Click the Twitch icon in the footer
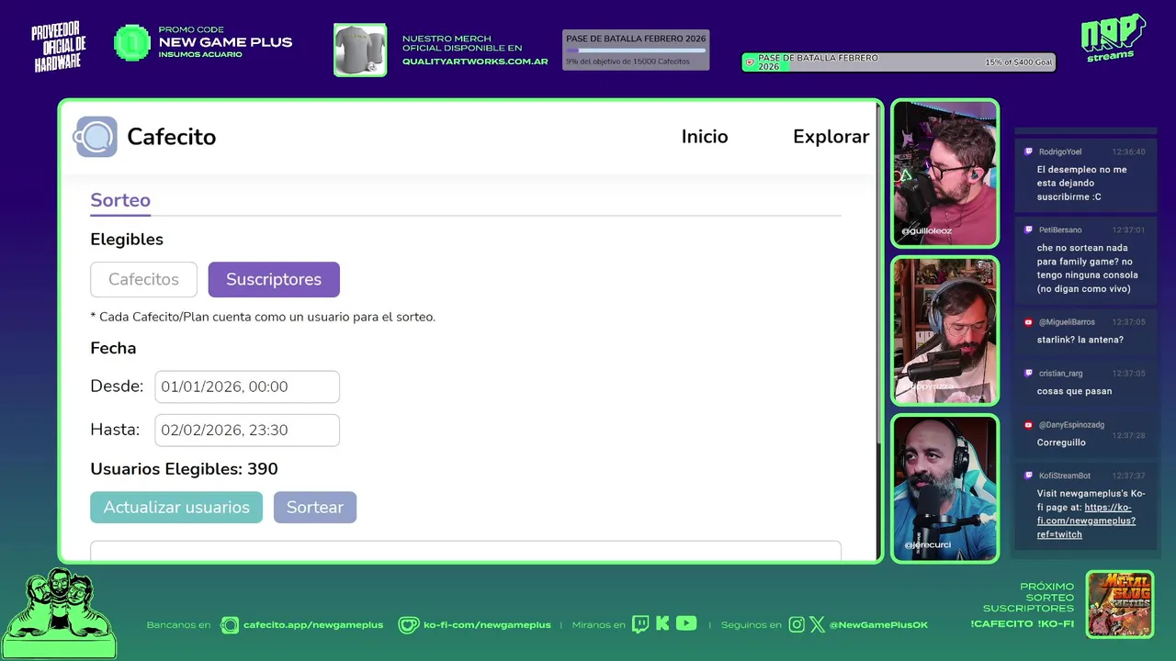Viewport: 1176px width, 661px height. 640,624
